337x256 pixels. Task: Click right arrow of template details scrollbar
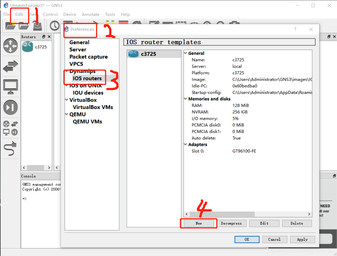pos(309,214)
